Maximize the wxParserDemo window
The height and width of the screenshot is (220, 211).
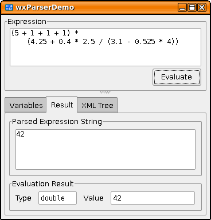coord(192,7)
